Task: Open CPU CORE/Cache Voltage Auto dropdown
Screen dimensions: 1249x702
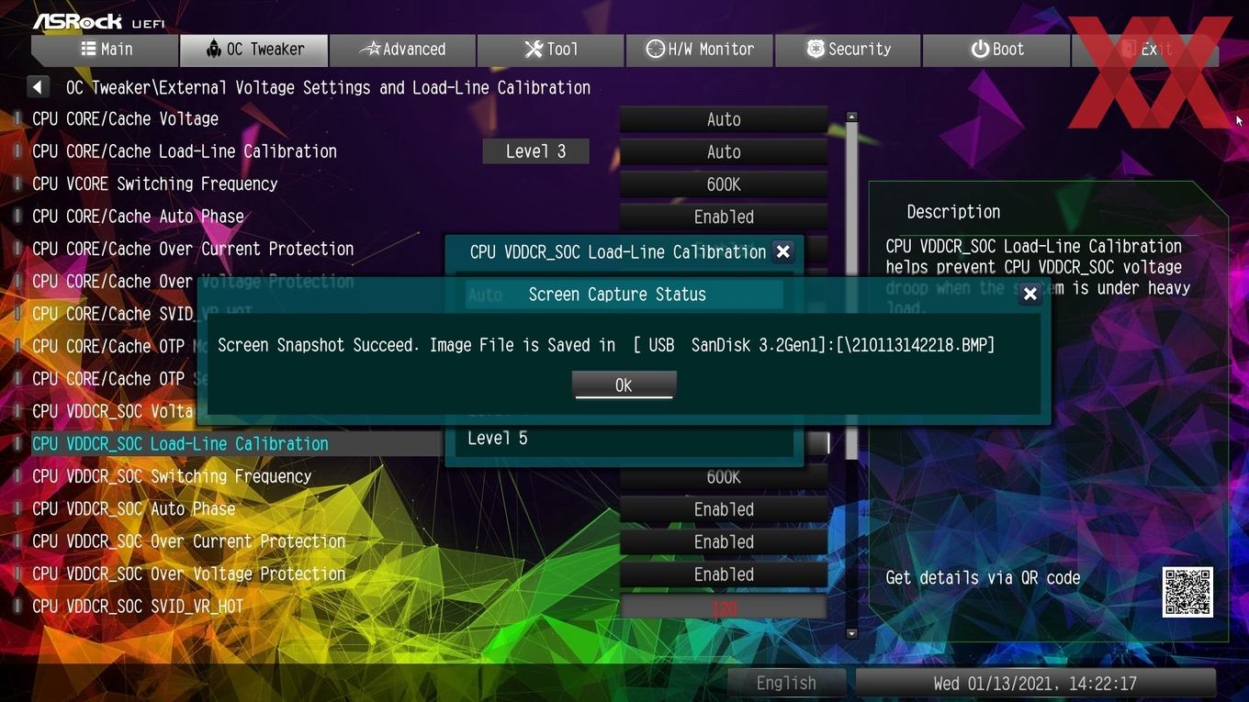Action: click(x=724, y=119)
